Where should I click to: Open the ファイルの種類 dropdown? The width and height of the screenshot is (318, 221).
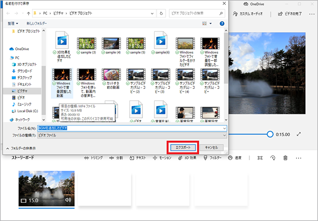pyautogui.click(x=224, y=135)
